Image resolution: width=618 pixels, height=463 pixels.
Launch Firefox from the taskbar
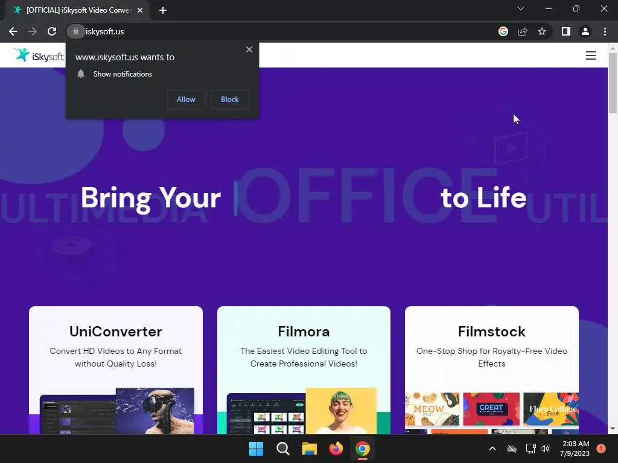pos(336,449)
